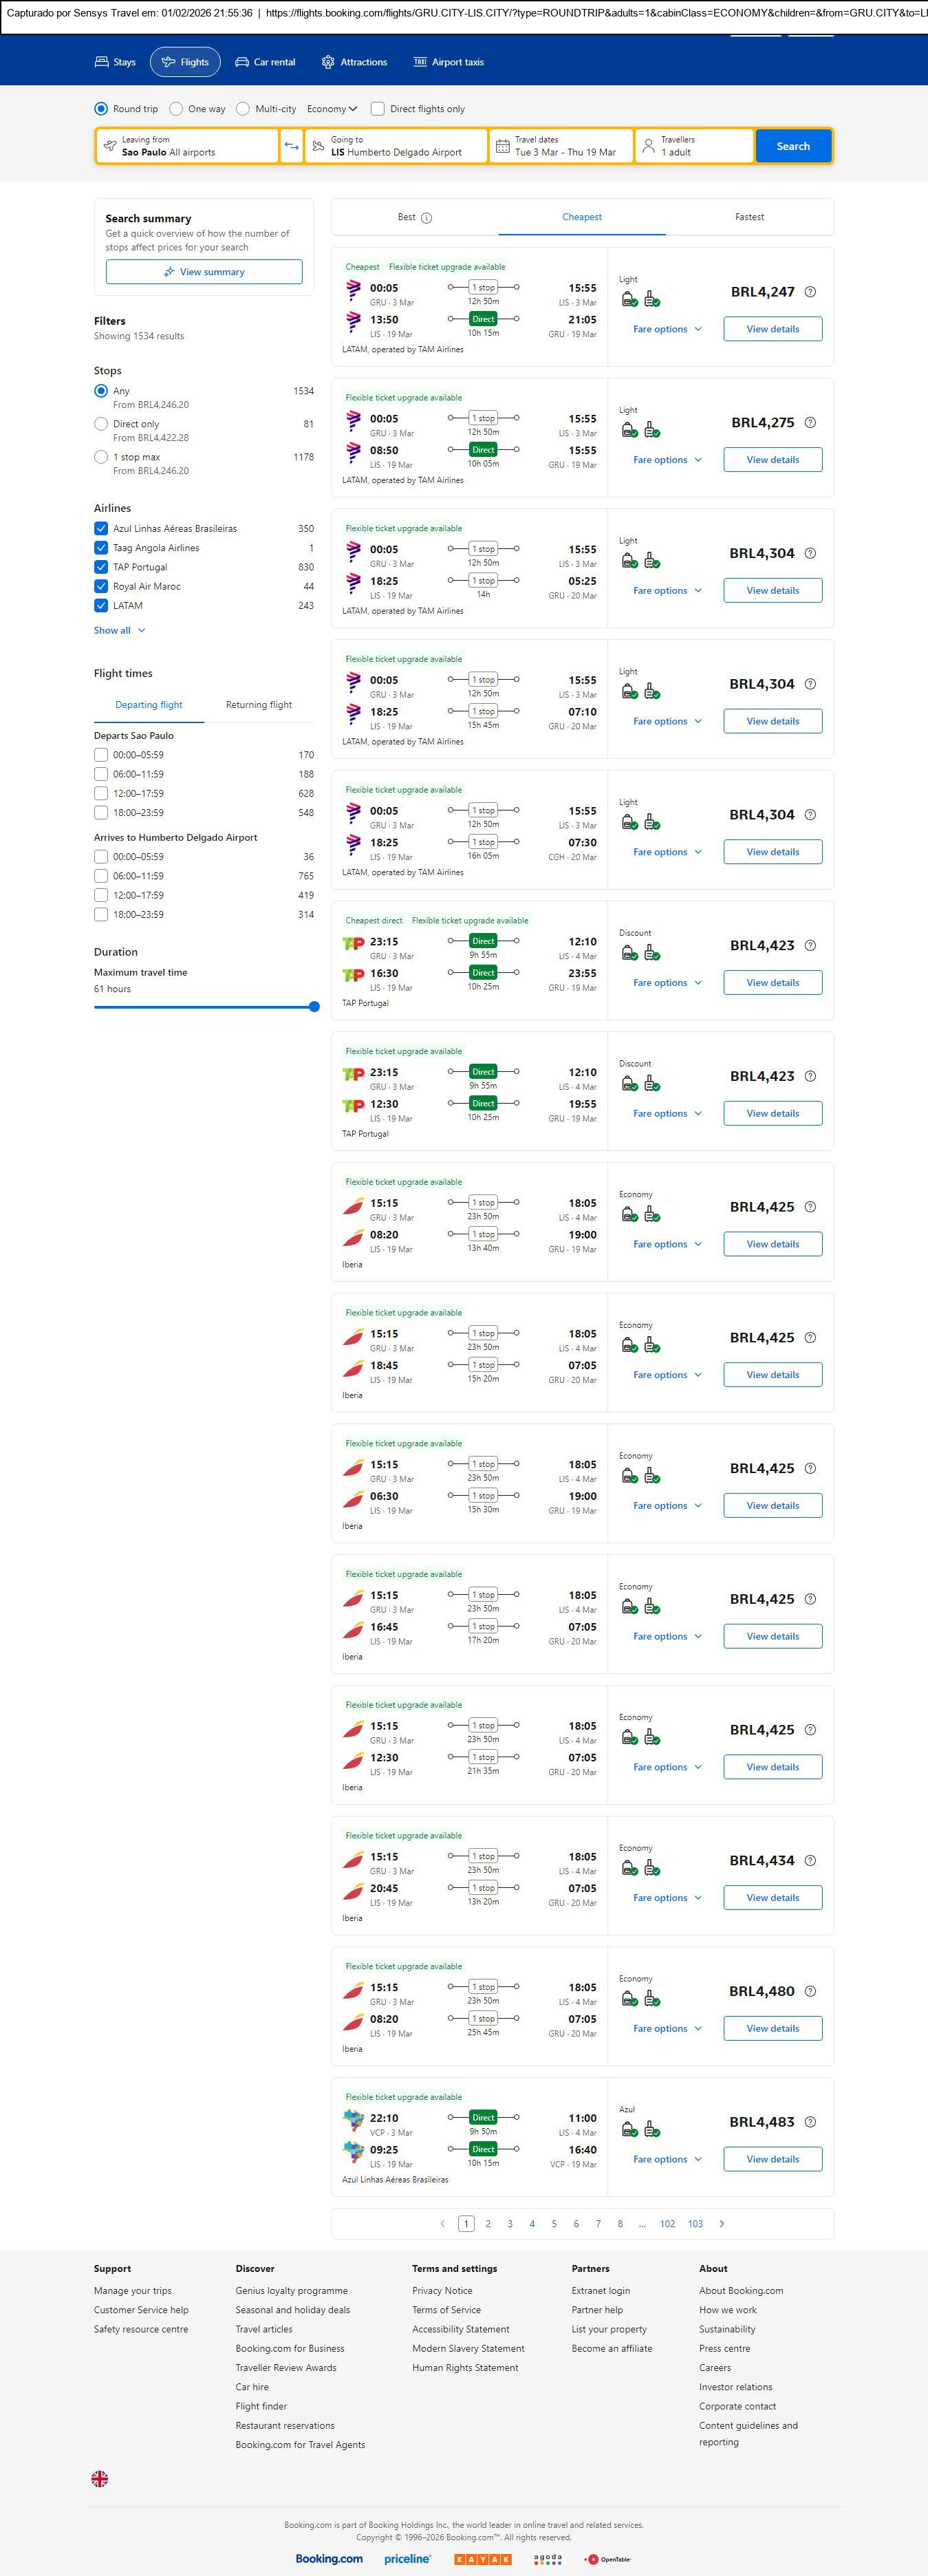Expand Show all airlines list
The height and width of the screenshot is (2576, 928).
pos(119,630)
